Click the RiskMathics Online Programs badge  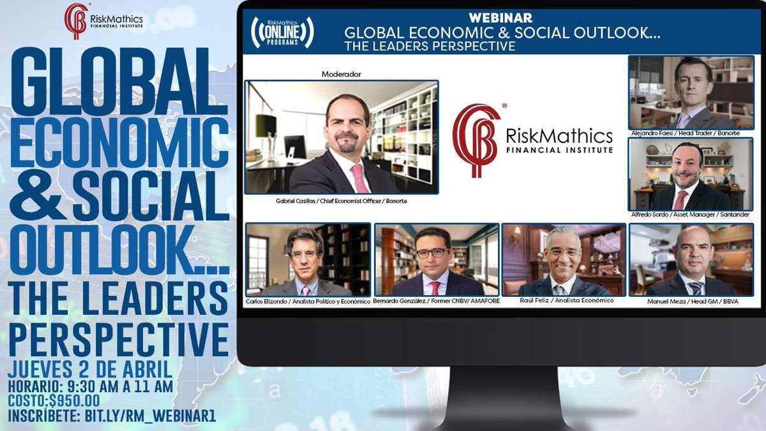282,31
